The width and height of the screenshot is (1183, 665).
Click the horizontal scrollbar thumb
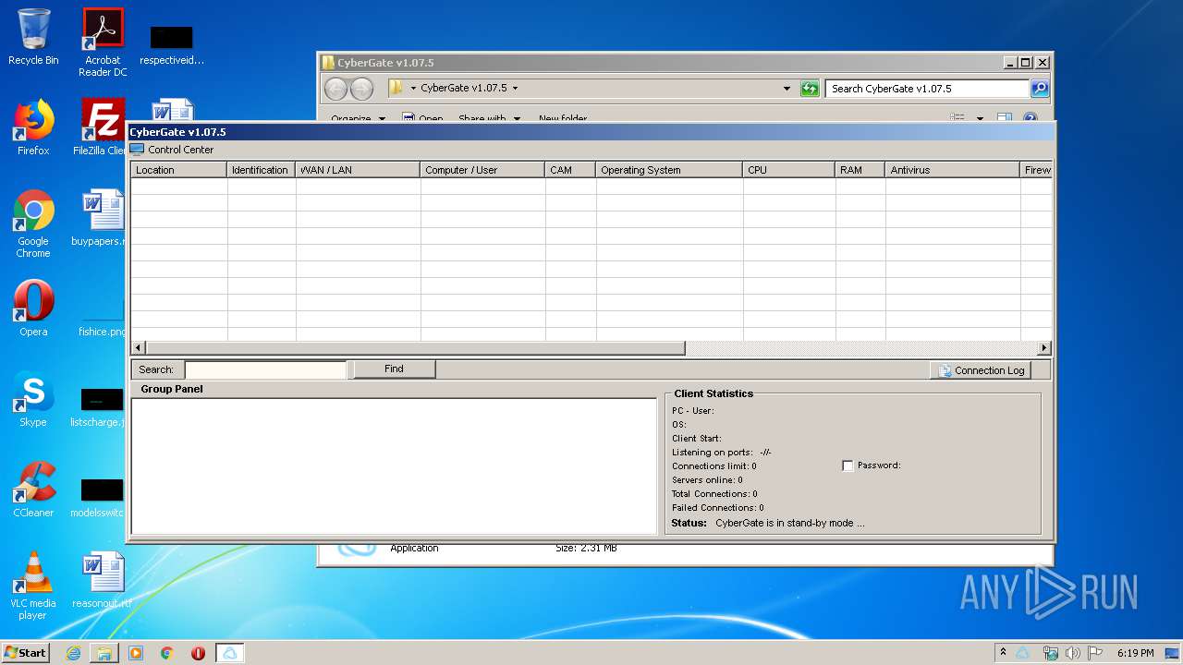(x=415, y=348)
